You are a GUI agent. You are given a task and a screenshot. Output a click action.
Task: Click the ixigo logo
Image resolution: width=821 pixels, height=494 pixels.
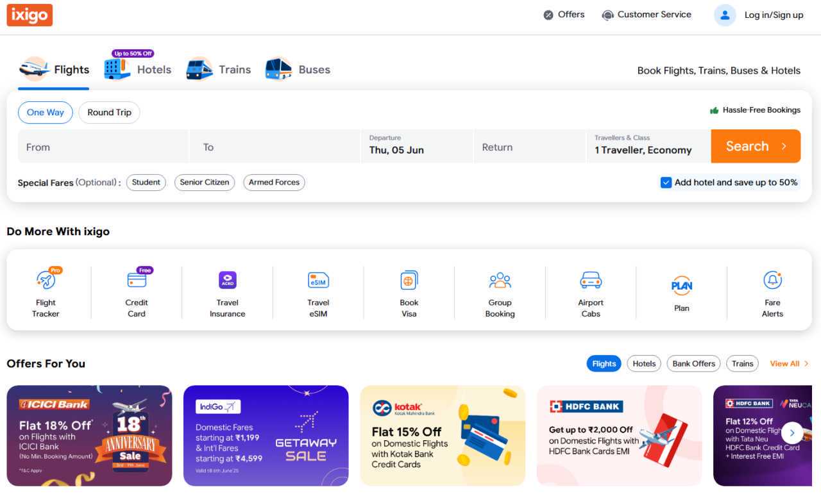[30, 15]
